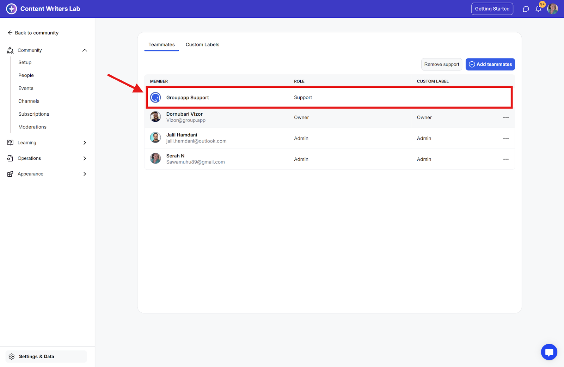Viewport: 564px width, 367px height.
Task: Collapse the Community section in sidebar
Action: point(85,50)
